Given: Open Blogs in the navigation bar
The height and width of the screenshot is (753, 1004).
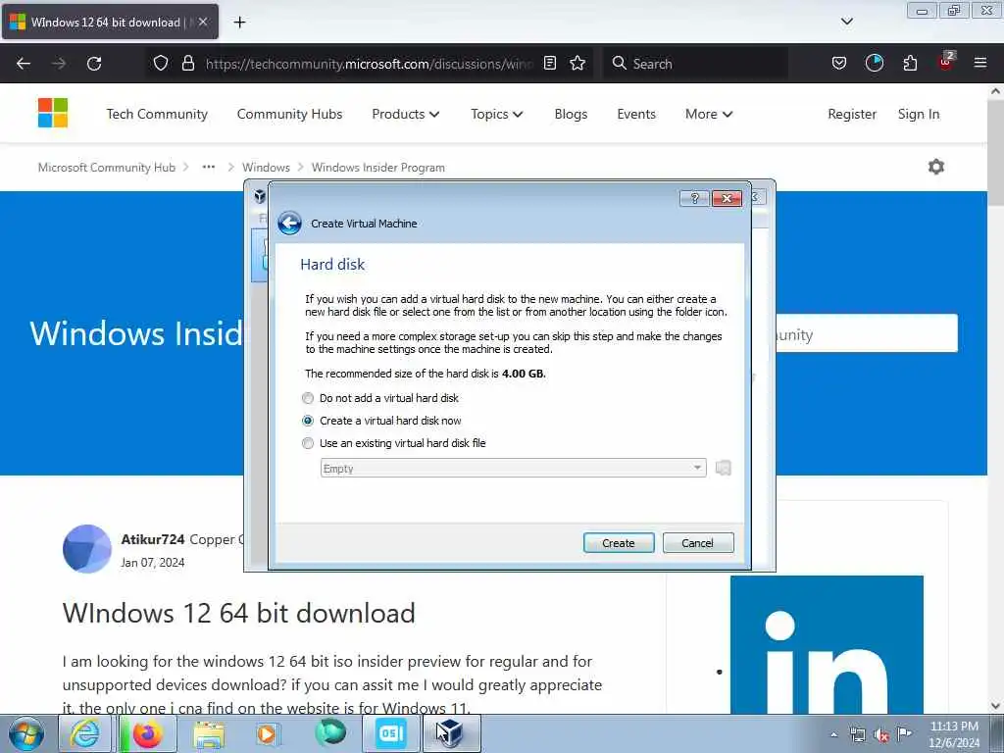Looking at the screenshot, I should 572,114.
